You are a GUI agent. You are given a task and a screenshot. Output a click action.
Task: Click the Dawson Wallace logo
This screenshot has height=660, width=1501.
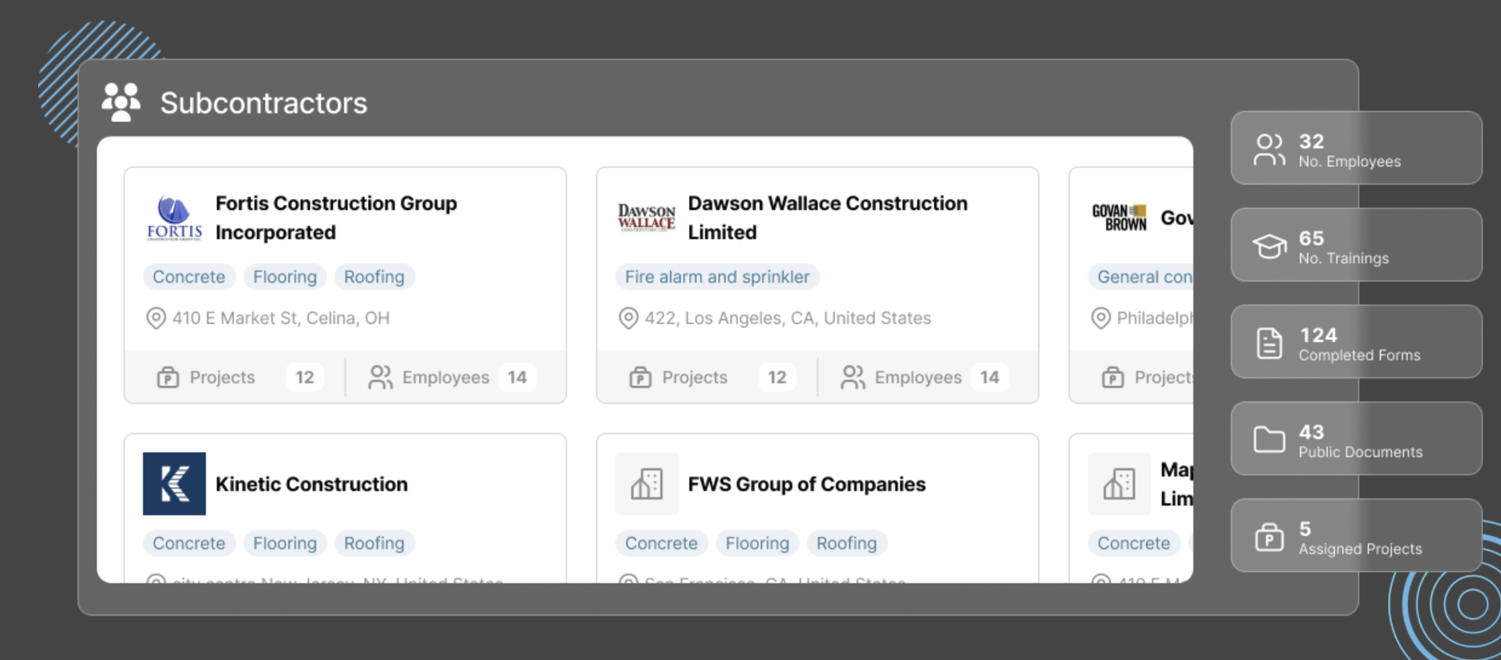tap(646, 218)
